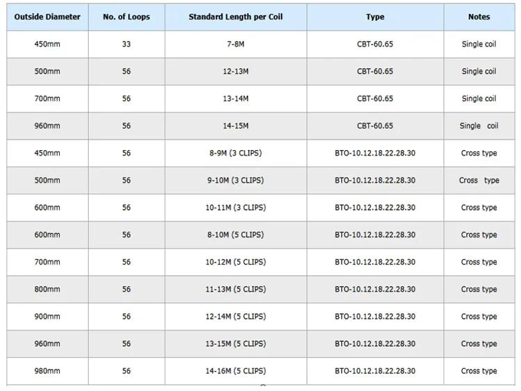
Task: Click the 8-10M (5 CLIPS) cell
Action: 235,235
